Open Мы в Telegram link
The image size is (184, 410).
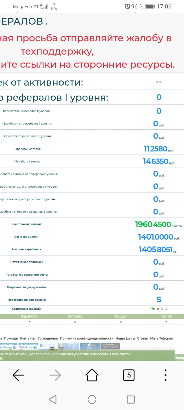pyautogui.click(x=162, y=338)
